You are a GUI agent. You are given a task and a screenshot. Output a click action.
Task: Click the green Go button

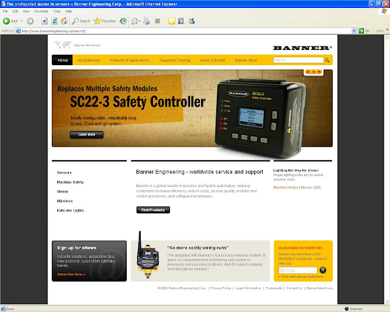pos(364,31)
